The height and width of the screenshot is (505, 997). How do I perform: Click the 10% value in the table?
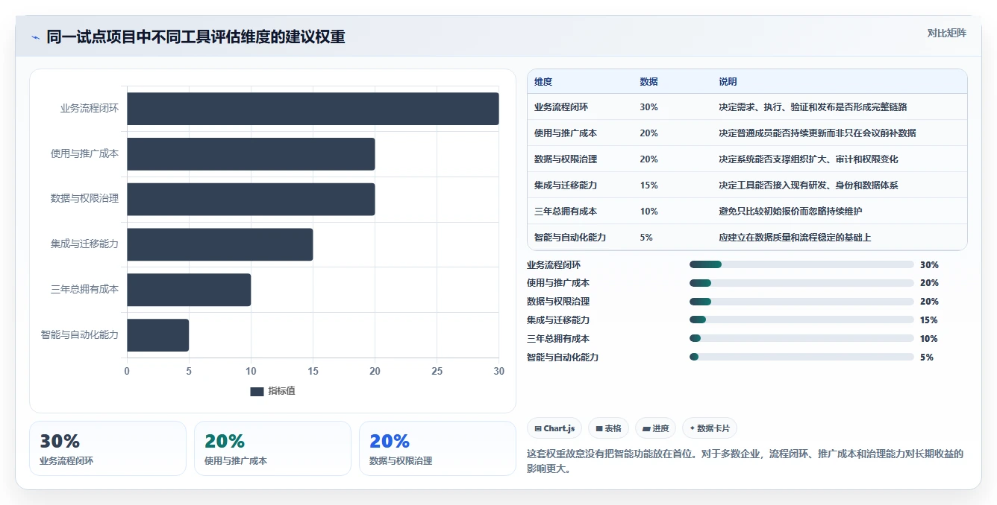tap(648, 212)
